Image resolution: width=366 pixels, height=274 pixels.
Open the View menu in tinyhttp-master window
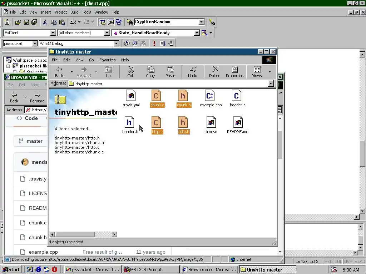(79, 60)
